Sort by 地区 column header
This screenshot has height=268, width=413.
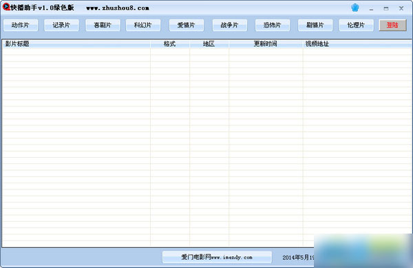(x=209, y=43)
